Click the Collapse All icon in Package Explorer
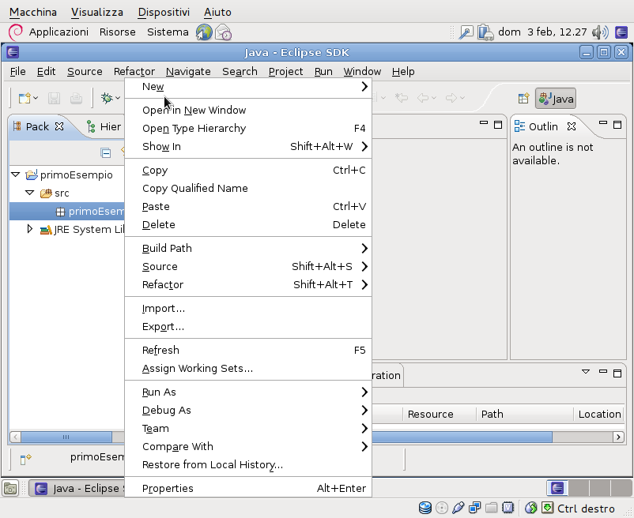 [105, 152]
